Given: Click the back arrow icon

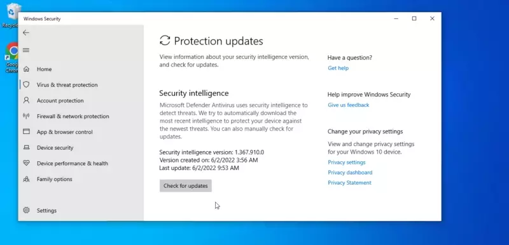Looking at the screenshot, I should pos(26,33).
